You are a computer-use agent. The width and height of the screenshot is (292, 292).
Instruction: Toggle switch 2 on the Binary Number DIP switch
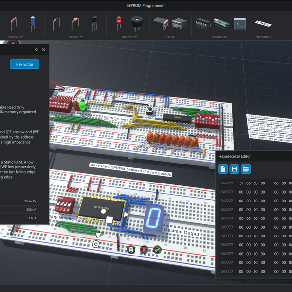(62, 204)
